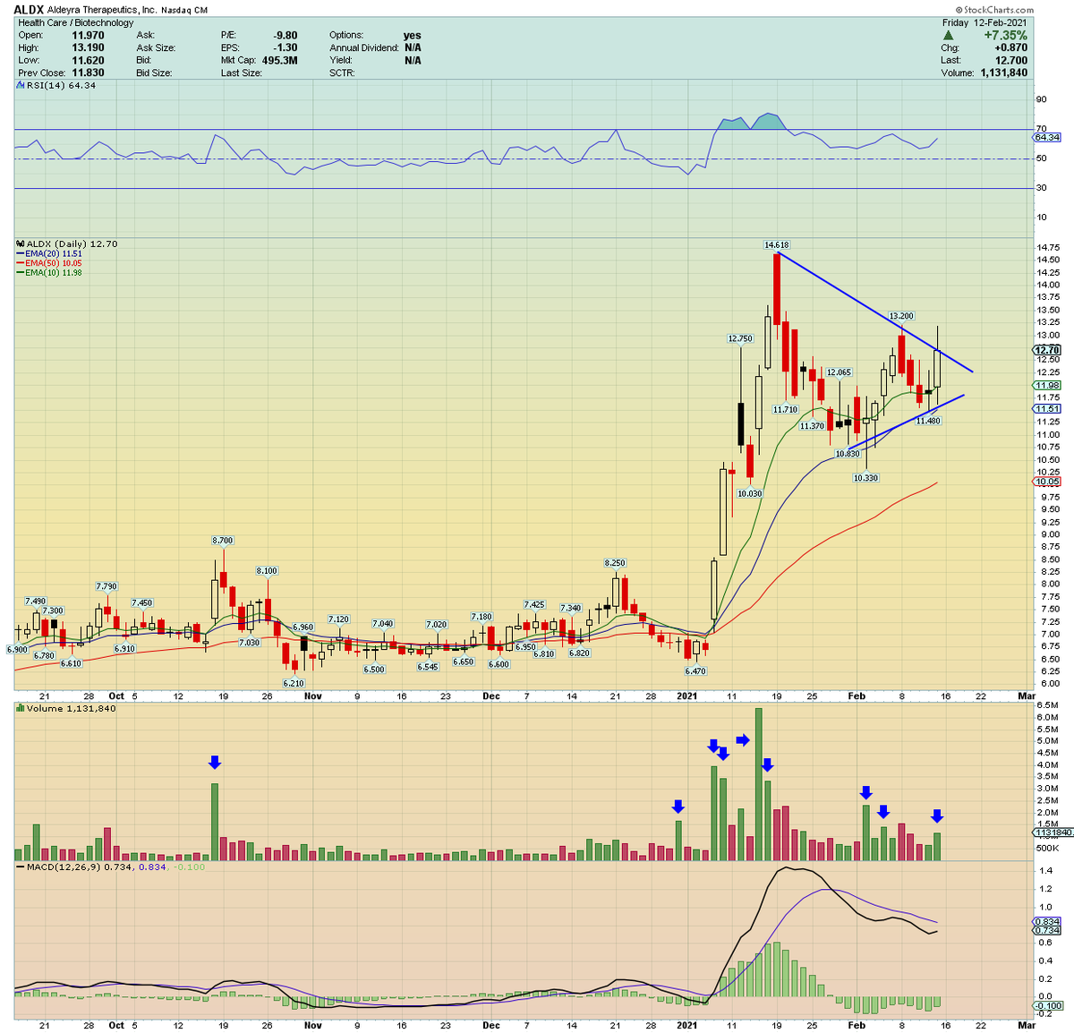The image size is (1074, 1033).
Task: Click the 14.618 peak price annotation
Action: [x=775, y=244]
